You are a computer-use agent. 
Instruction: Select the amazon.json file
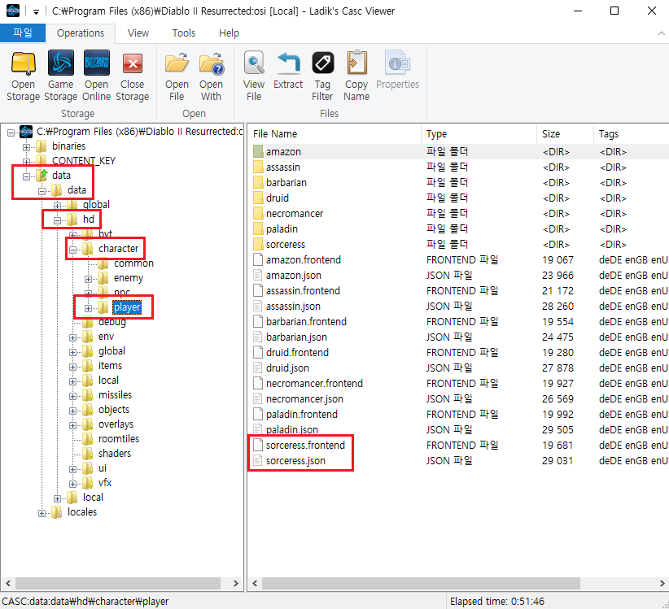pyautogui.click(x=294, y=276)
